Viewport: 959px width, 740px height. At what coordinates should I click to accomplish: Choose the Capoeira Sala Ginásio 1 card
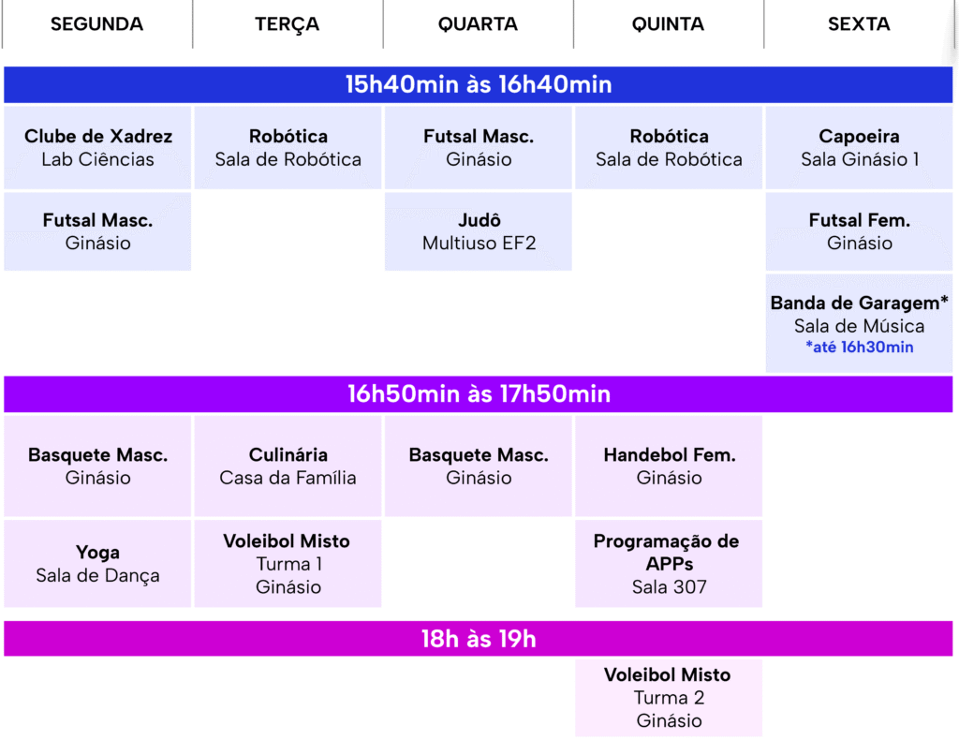[860, 147]
